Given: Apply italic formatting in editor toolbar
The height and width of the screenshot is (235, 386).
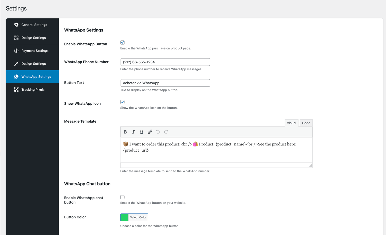Looking at the screenshot, I should [x=133, y=132].
